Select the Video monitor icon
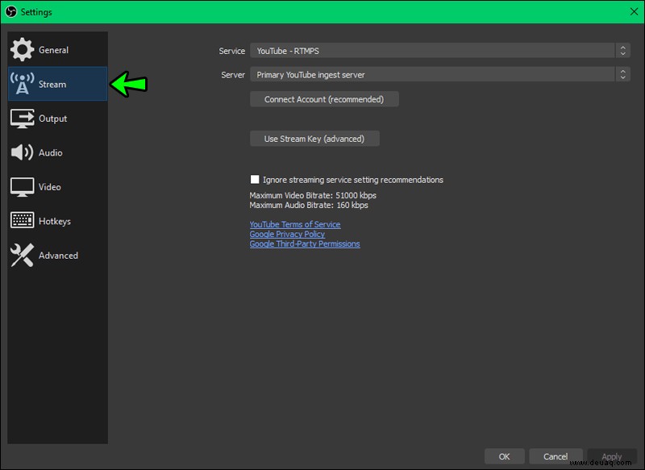This screenshot has width=645, height=470. 22,187
